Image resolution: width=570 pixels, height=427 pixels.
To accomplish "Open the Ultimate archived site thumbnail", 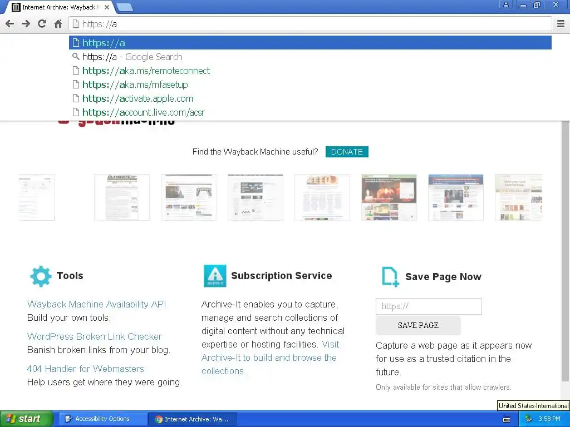I will tap(122, 197).
